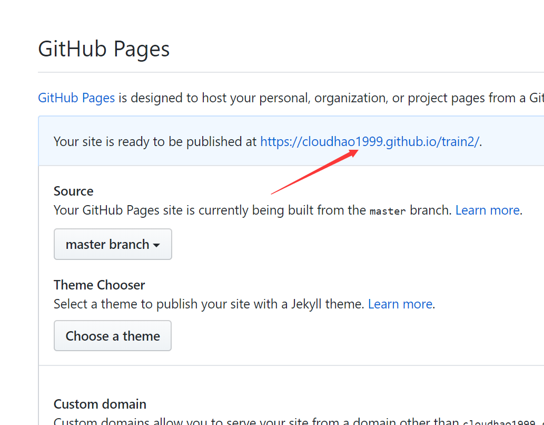Viewport: 544px width, 425px height.
Task: Click the 'currently being built from' sentence
Action: coord(253,210)
